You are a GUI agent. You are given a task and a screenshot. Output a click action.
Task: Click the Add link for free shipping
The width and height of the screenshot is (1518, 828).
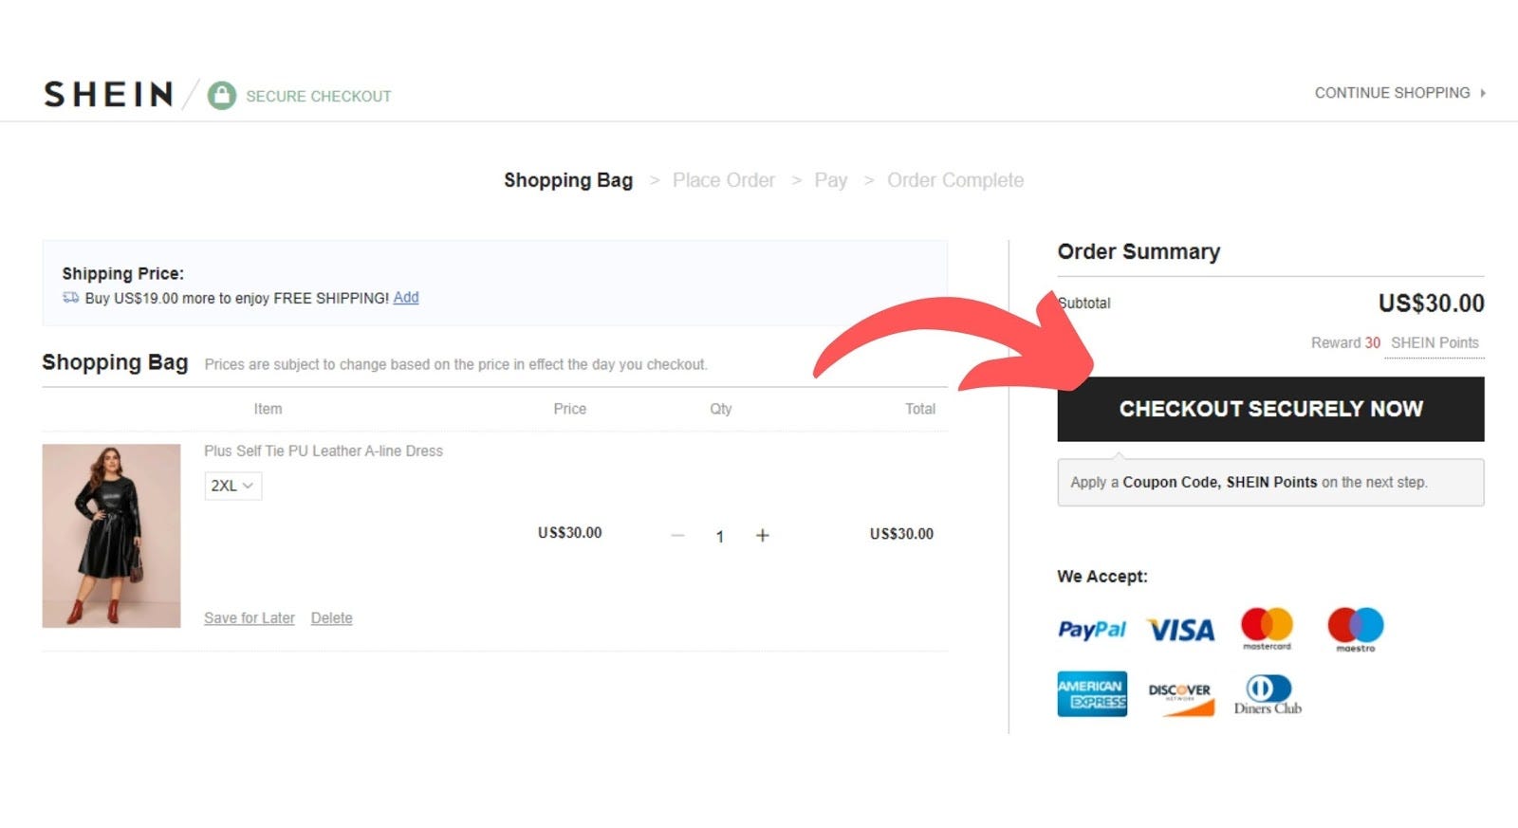coord(406,298)
